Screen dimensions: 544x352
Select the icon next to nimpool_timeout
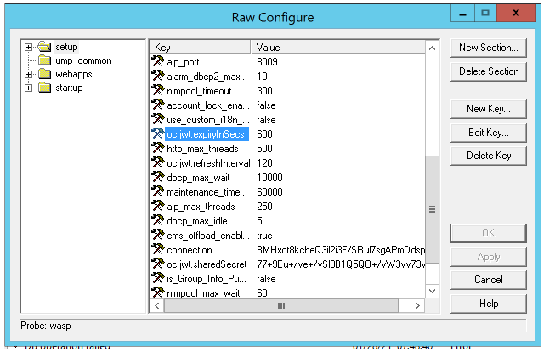pyautogui.click(x=157, y=91)
